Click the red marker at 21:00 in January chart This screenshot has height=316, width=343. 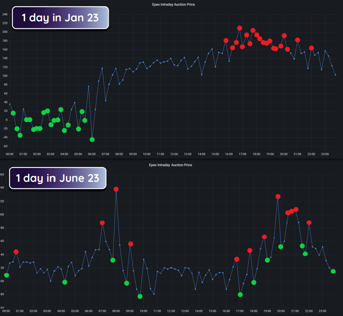pyautogui.click(x=298, y=40)
